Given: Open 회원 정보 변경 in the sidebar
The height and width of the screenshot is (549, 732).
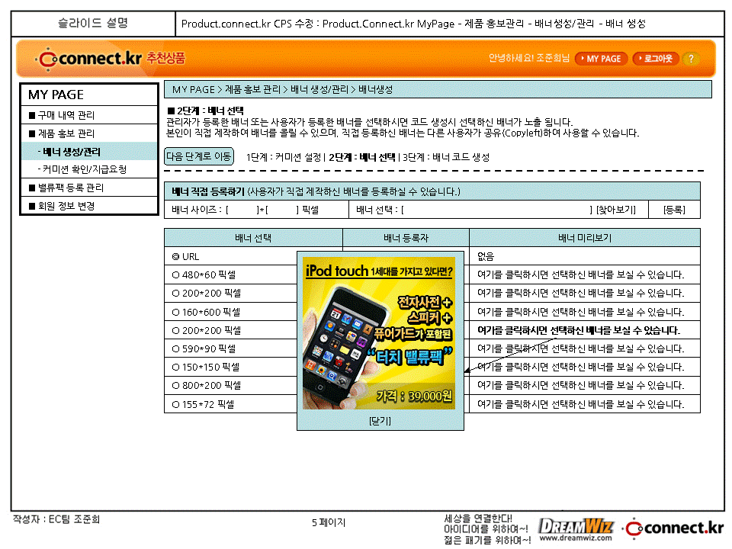Looking at the screenshot, I should (x=89, y=206).
